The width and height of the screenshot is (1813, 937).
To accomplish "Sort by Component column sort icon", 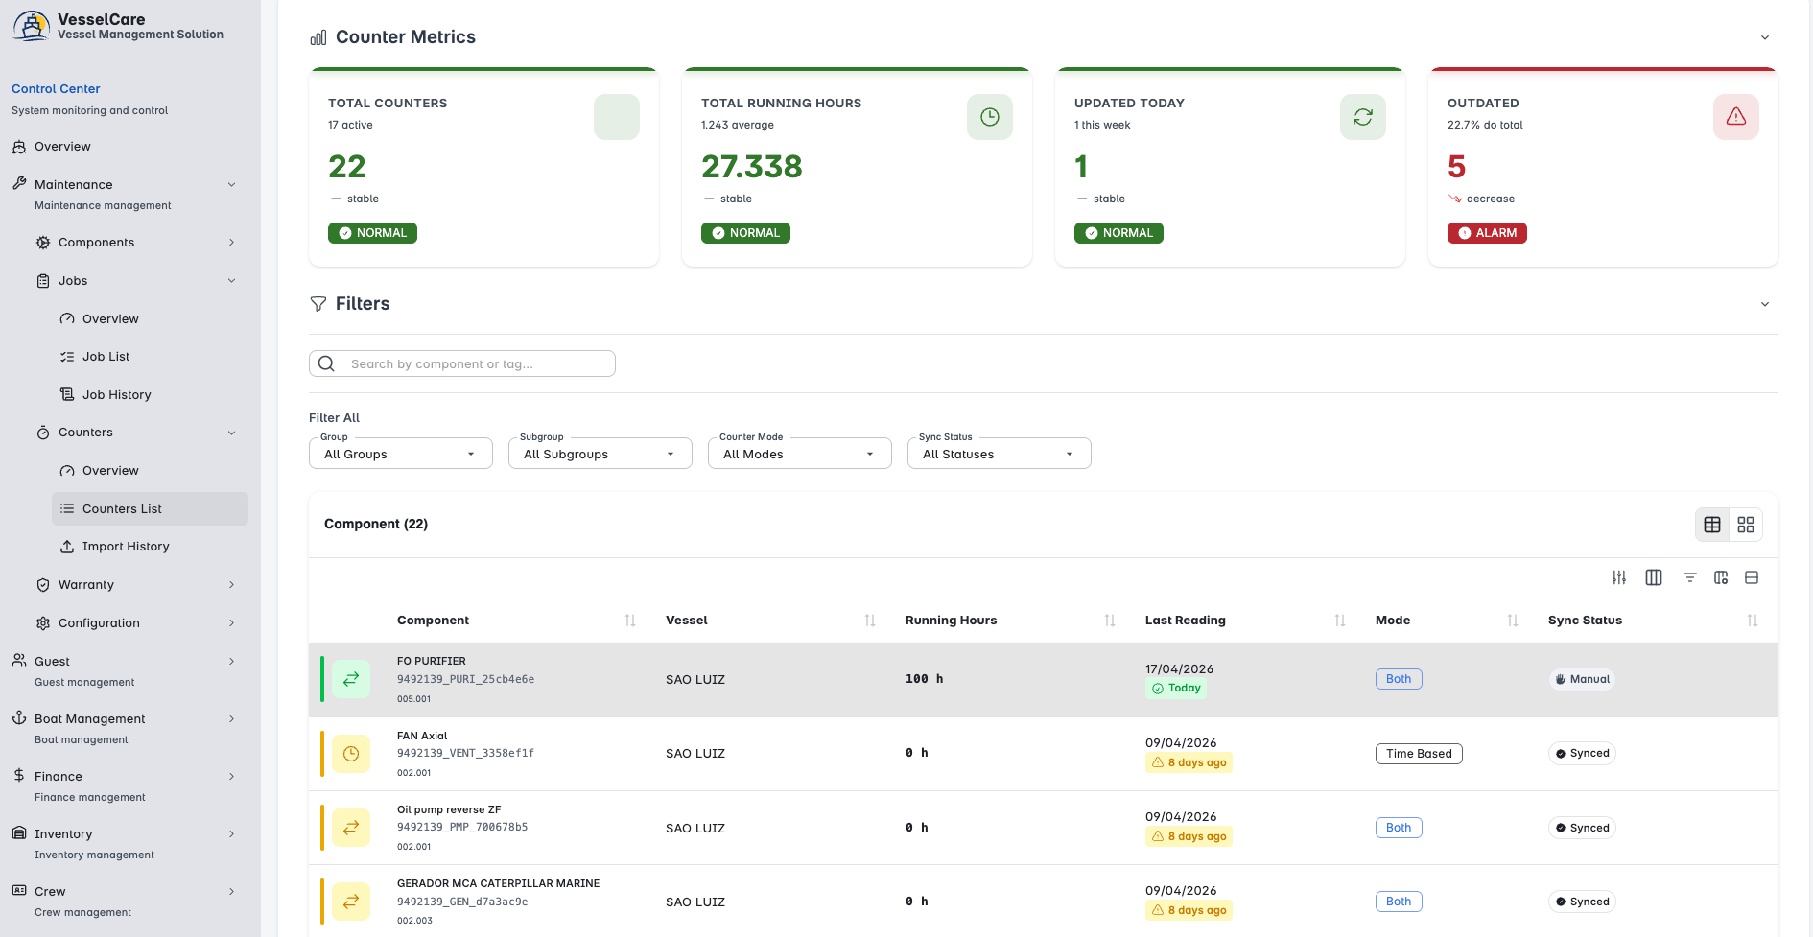I will (630, 621).
